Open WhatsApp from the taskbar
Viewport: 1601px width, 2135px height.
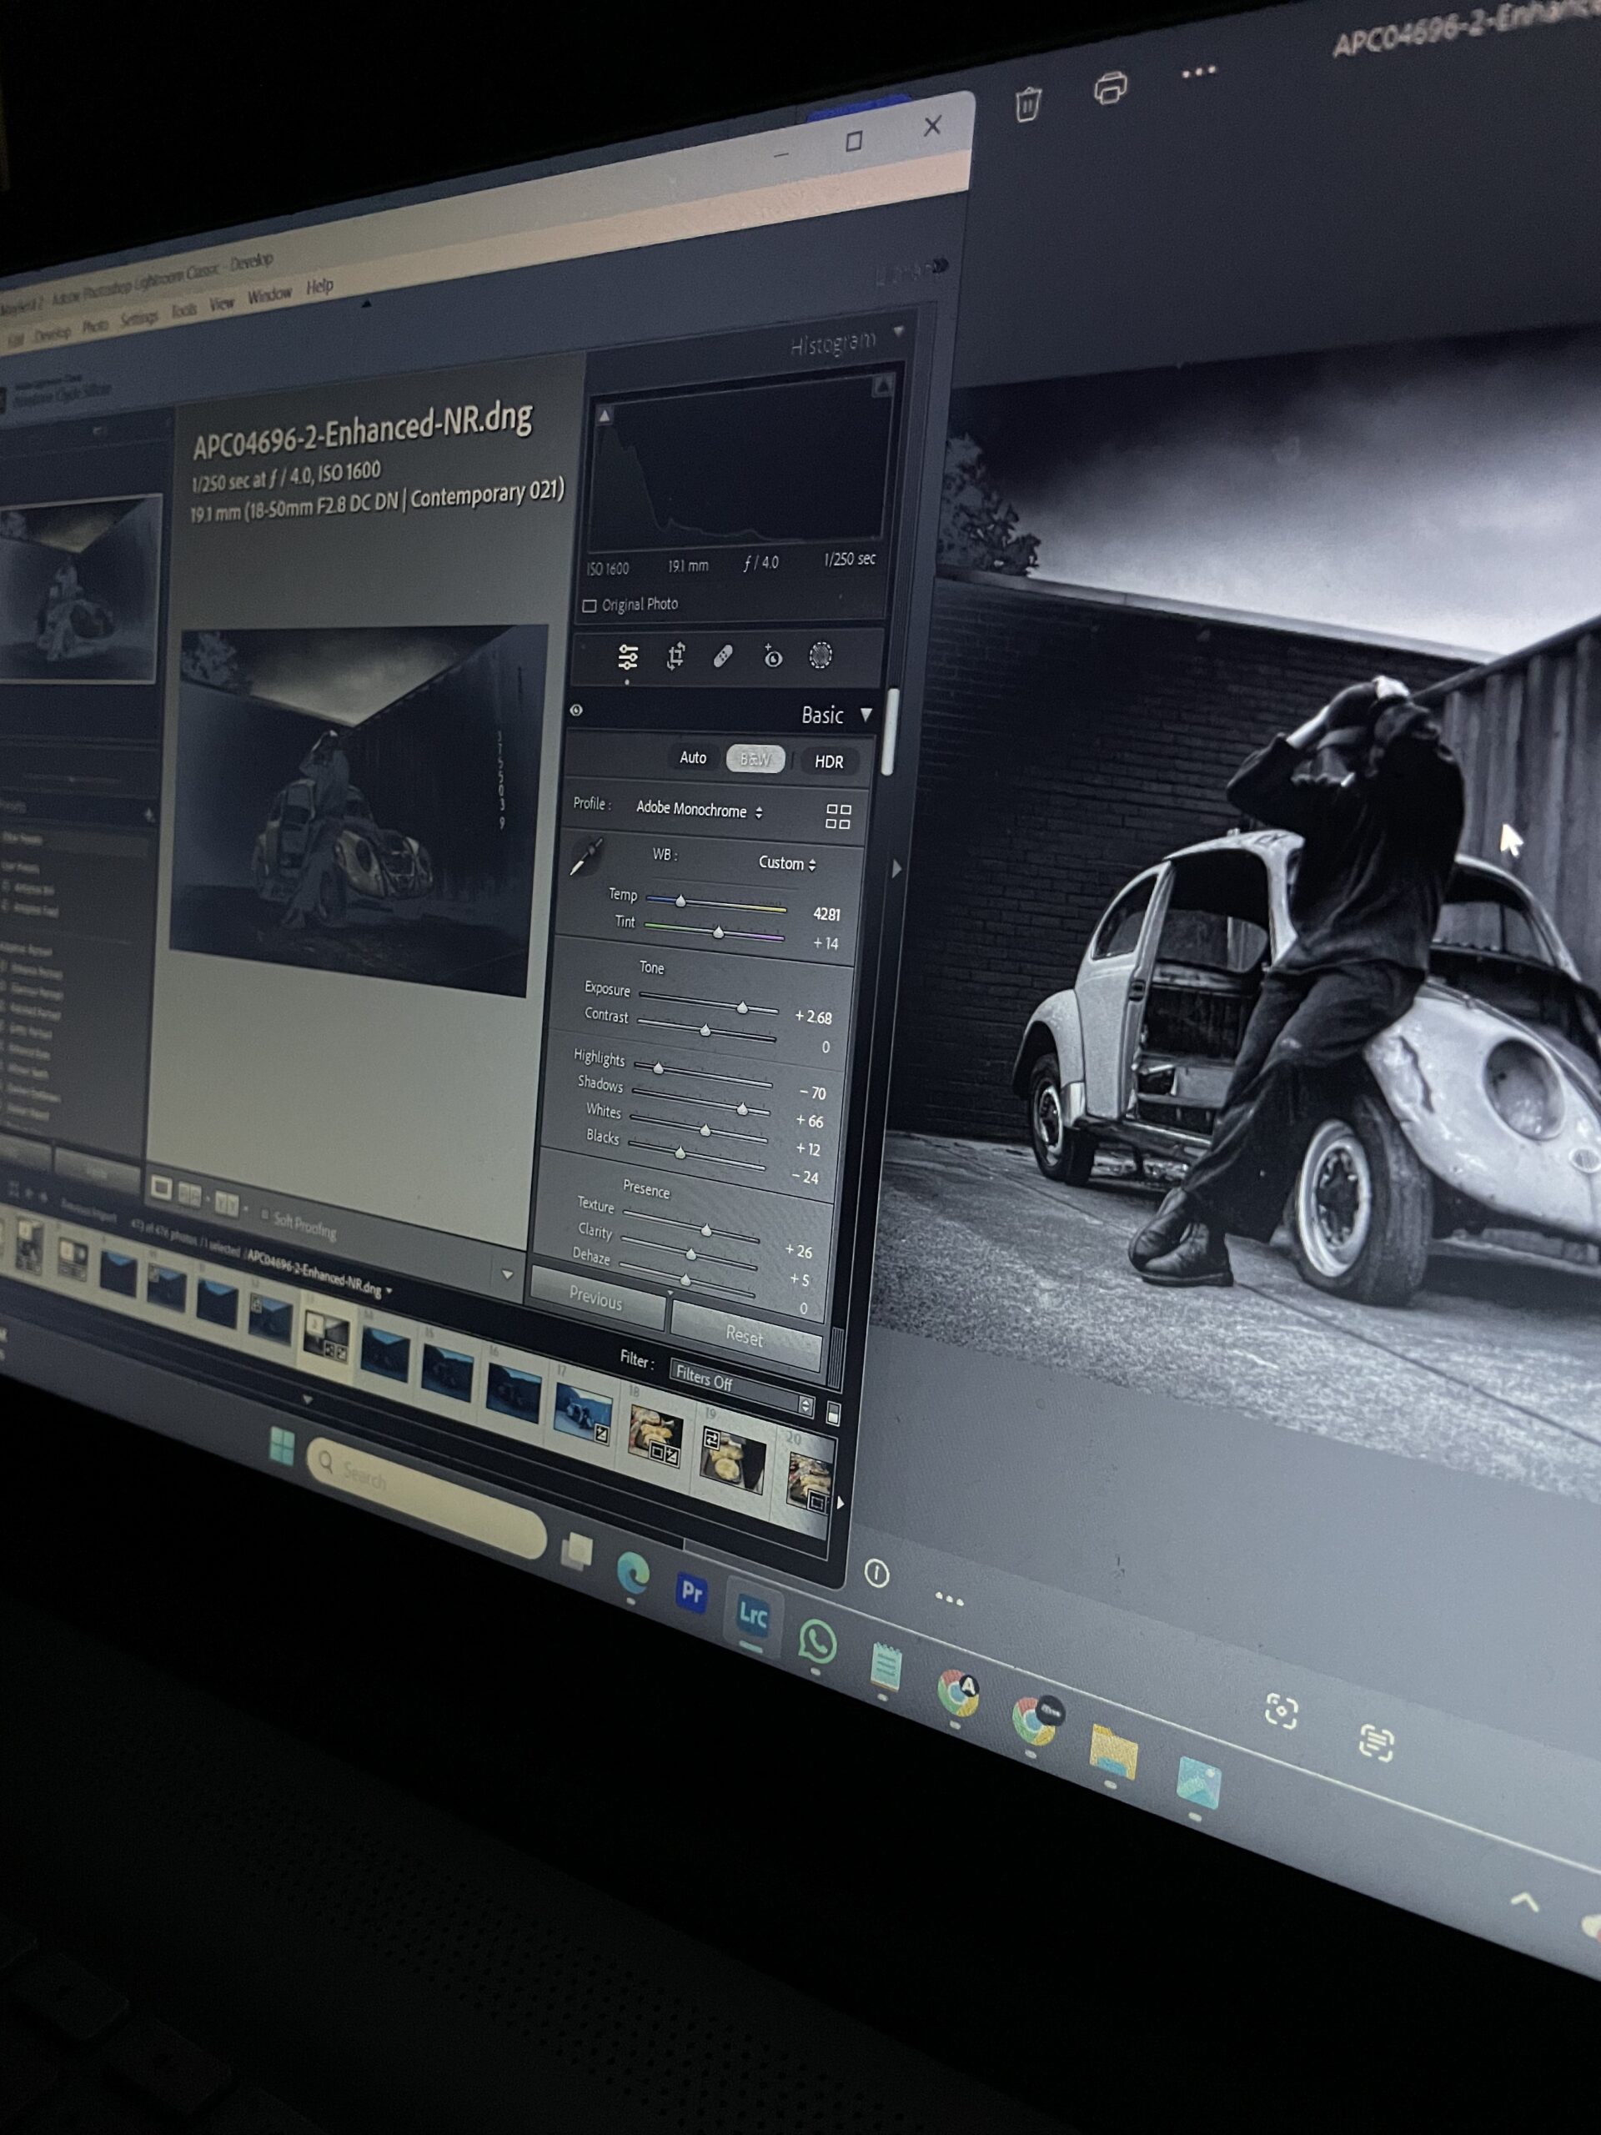coord(817,1642)
